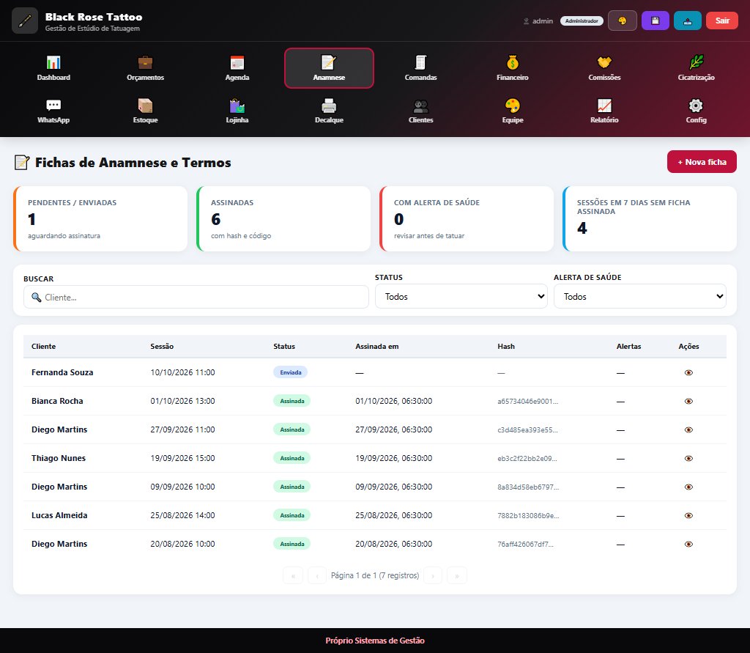
Task: View Thiago Nunes's record with eye icon
Action: pyautogui.click(x=688, y=458)
